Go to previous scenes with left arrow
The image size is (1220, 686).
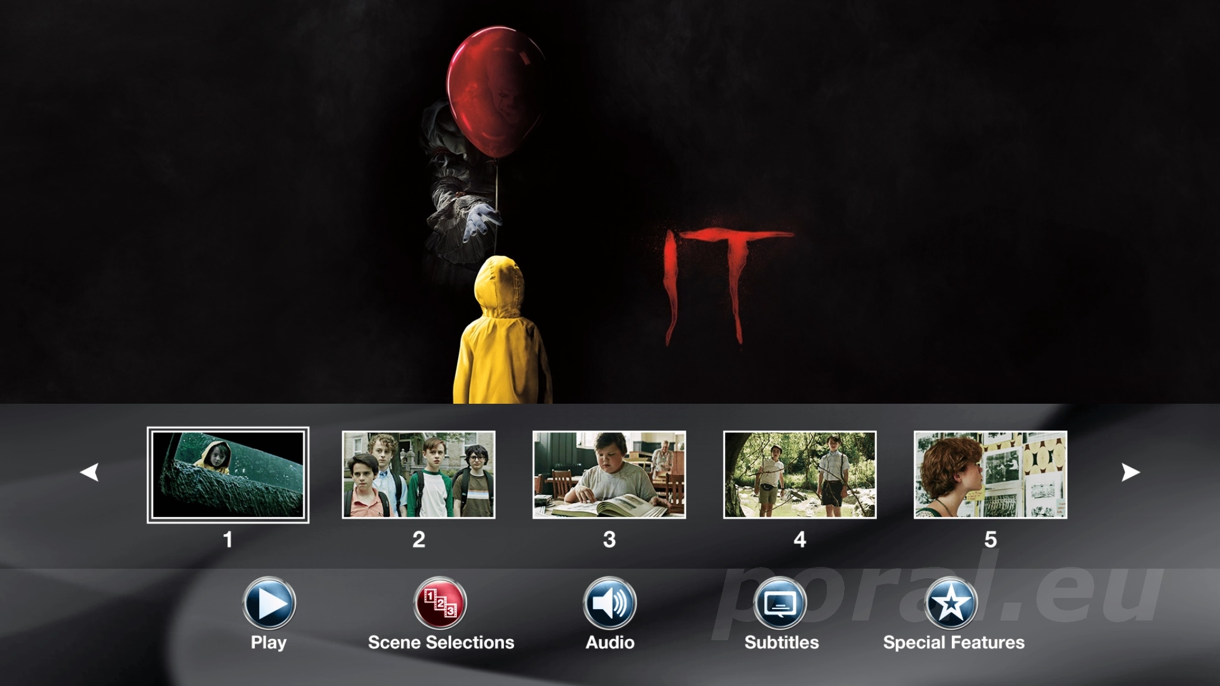tap(89, 472)
